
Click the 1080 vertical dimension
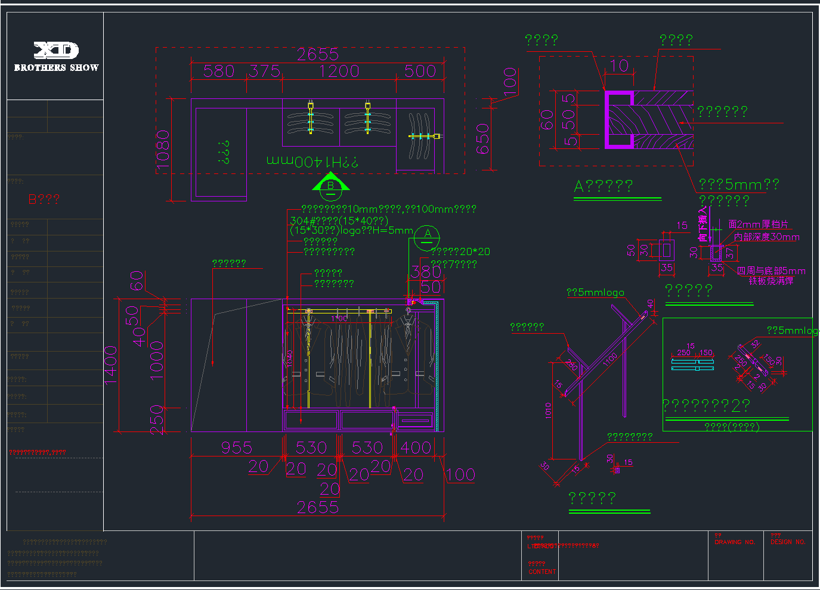pos(163,150)
